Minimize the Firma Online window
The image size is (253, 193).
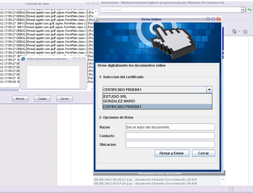coord(208,19)
